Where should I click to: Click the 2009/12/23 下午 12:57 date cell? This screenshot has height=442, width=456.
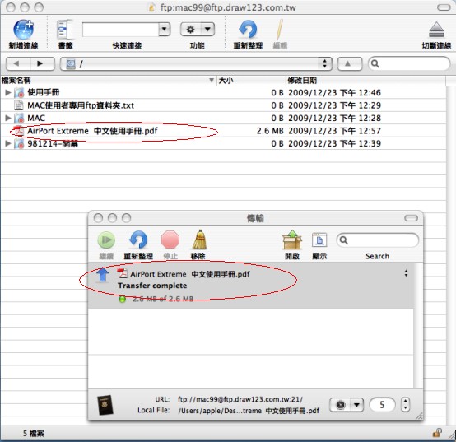[x=334, y=131]
